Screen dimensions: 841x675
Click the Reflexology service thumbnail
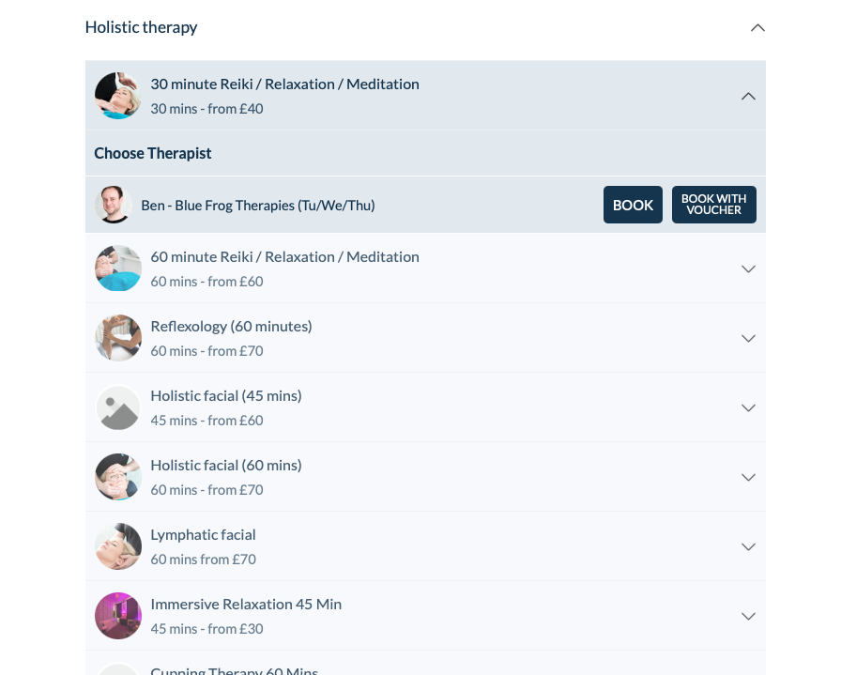click(x=118, y=338)
